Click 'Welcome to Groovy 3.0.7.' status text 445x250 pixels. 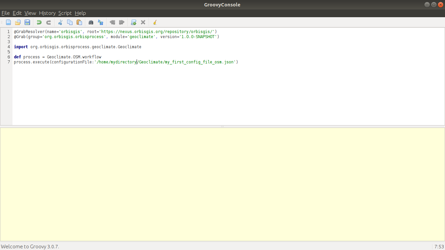[30, 247]
